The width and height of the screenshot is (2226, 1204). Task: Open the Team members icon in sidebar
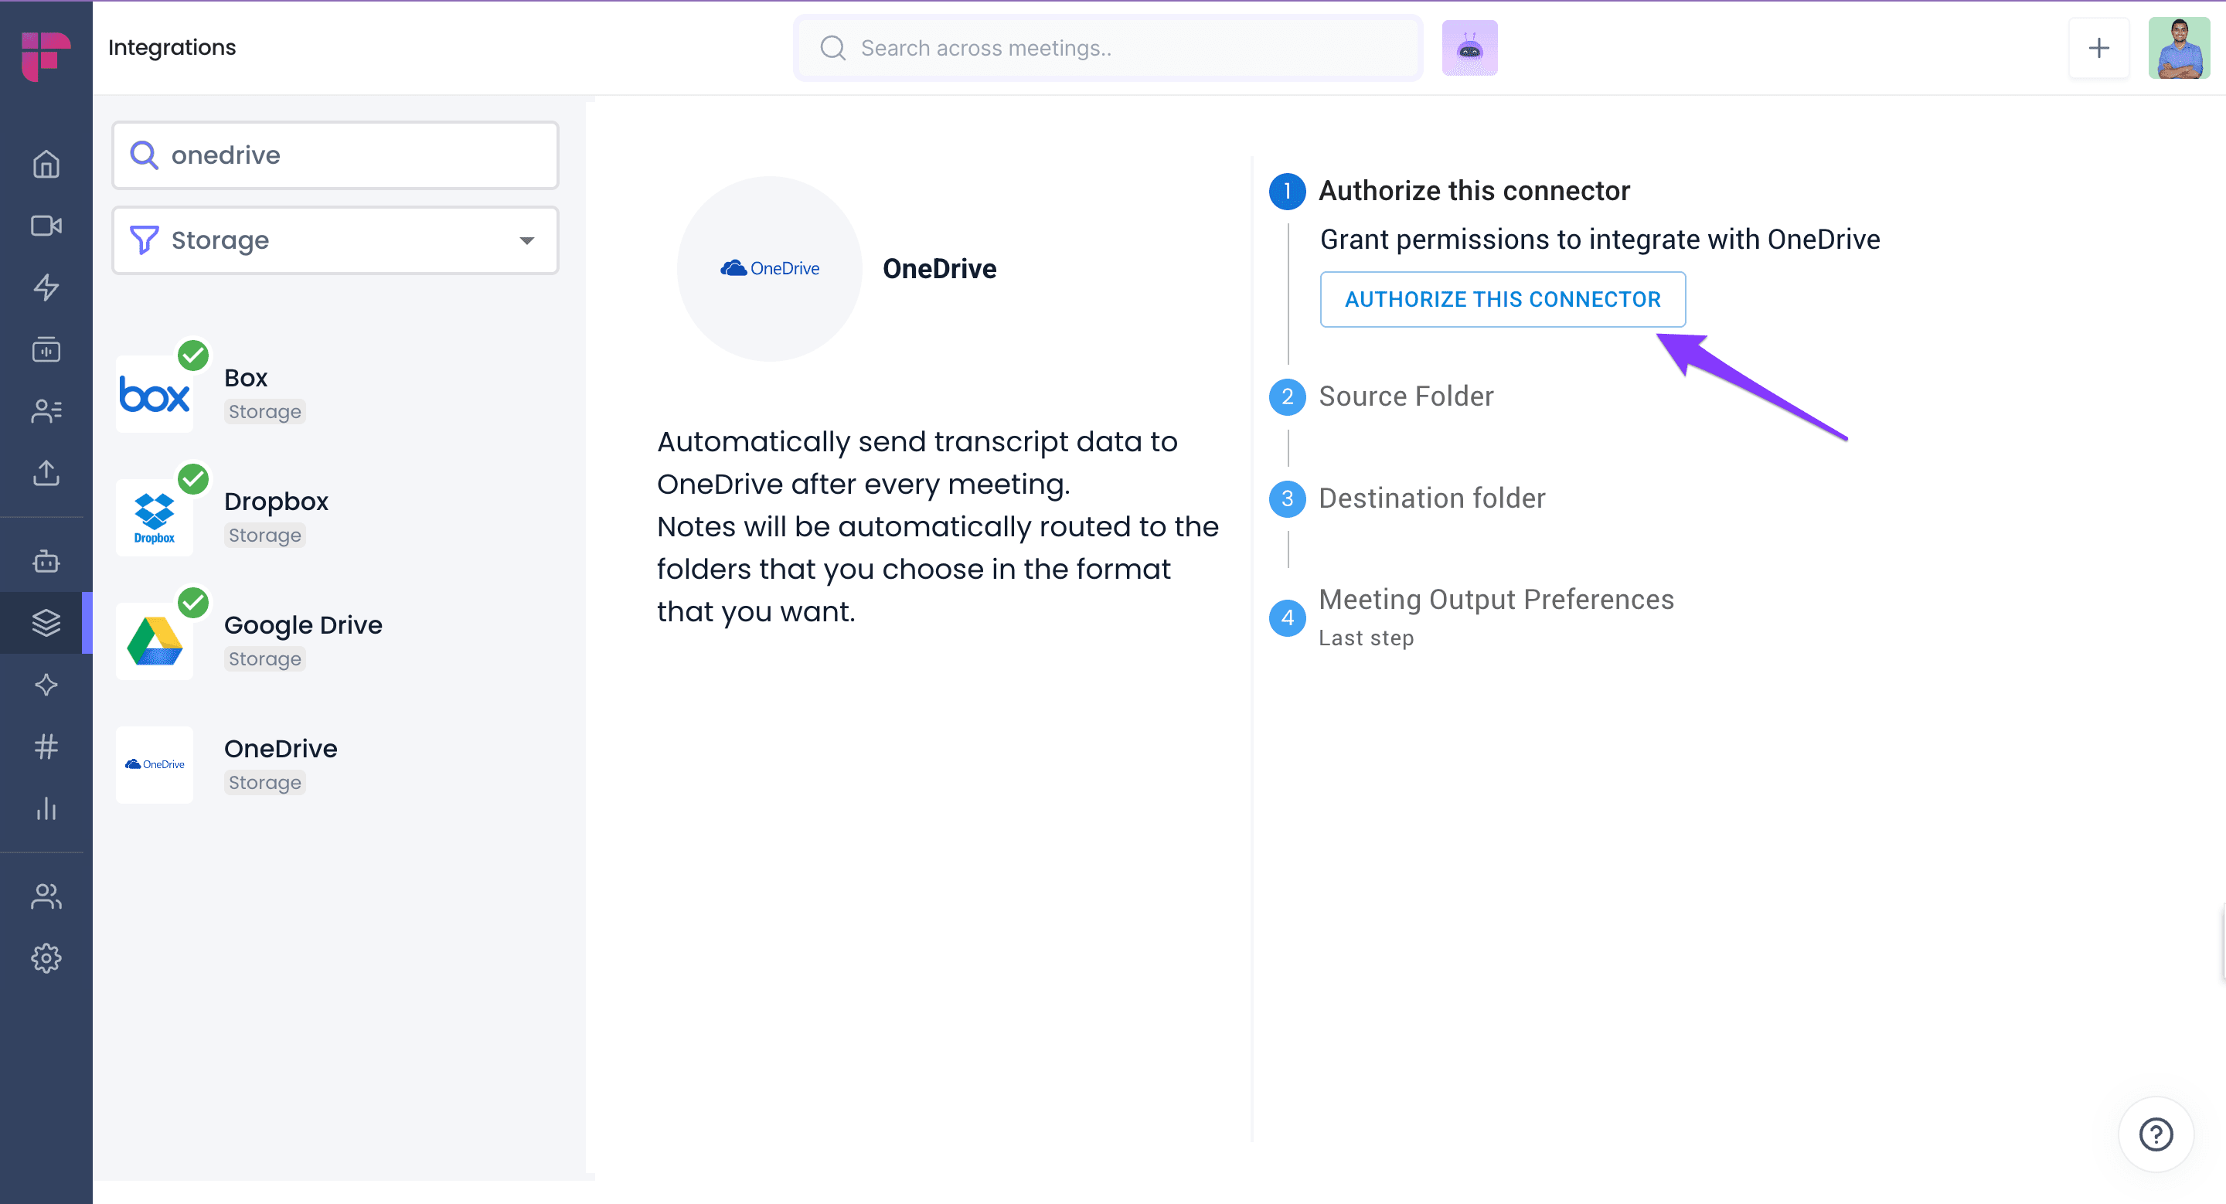pos(46,896)
